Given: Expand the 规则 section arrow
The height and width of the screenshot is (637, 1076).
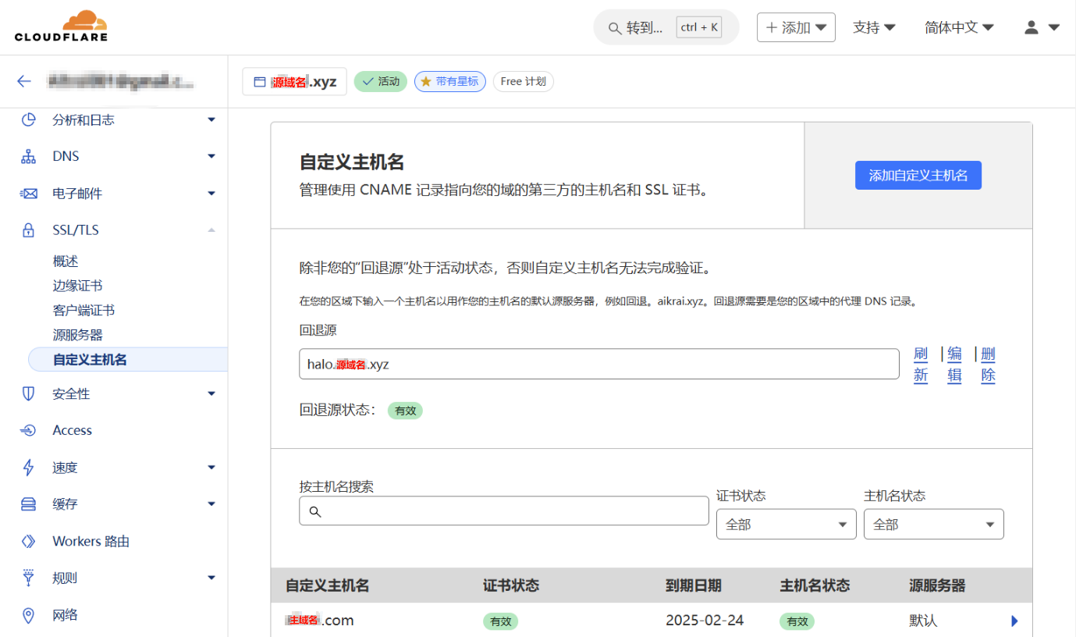Looking at the screenshot, I should click(x=211, y=578).
